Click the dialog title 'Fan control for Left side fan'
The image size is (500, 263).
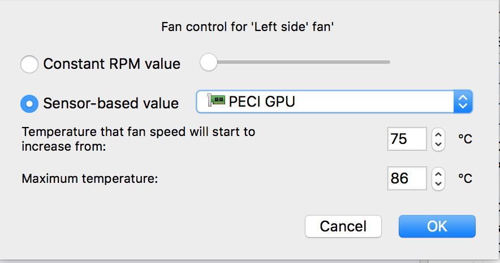247,27
